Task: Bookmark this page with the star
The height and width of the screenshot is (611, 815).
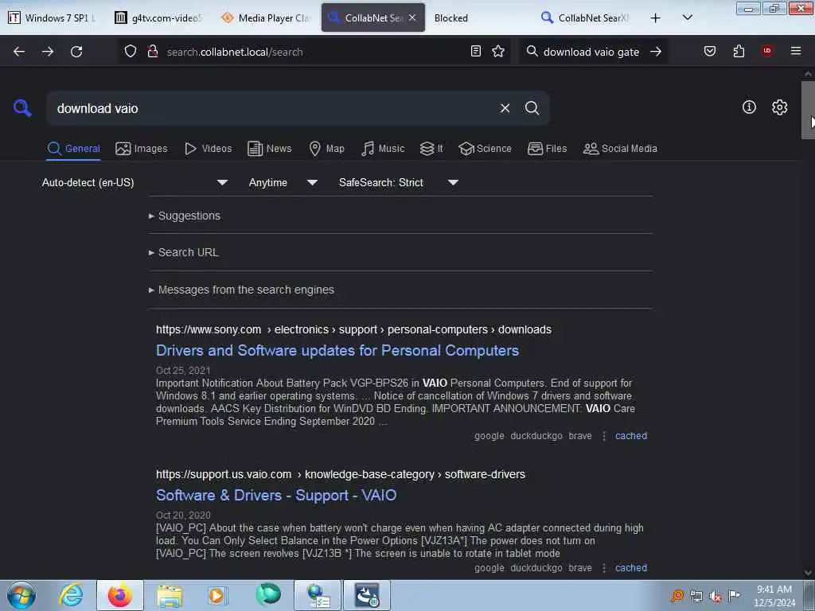Action: tap(498, 51)
